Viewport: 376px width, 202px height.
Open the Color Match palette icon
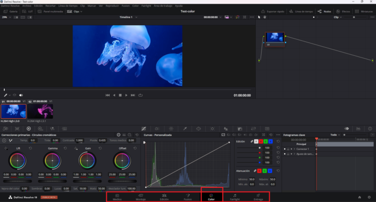click(x=17, y=129)
